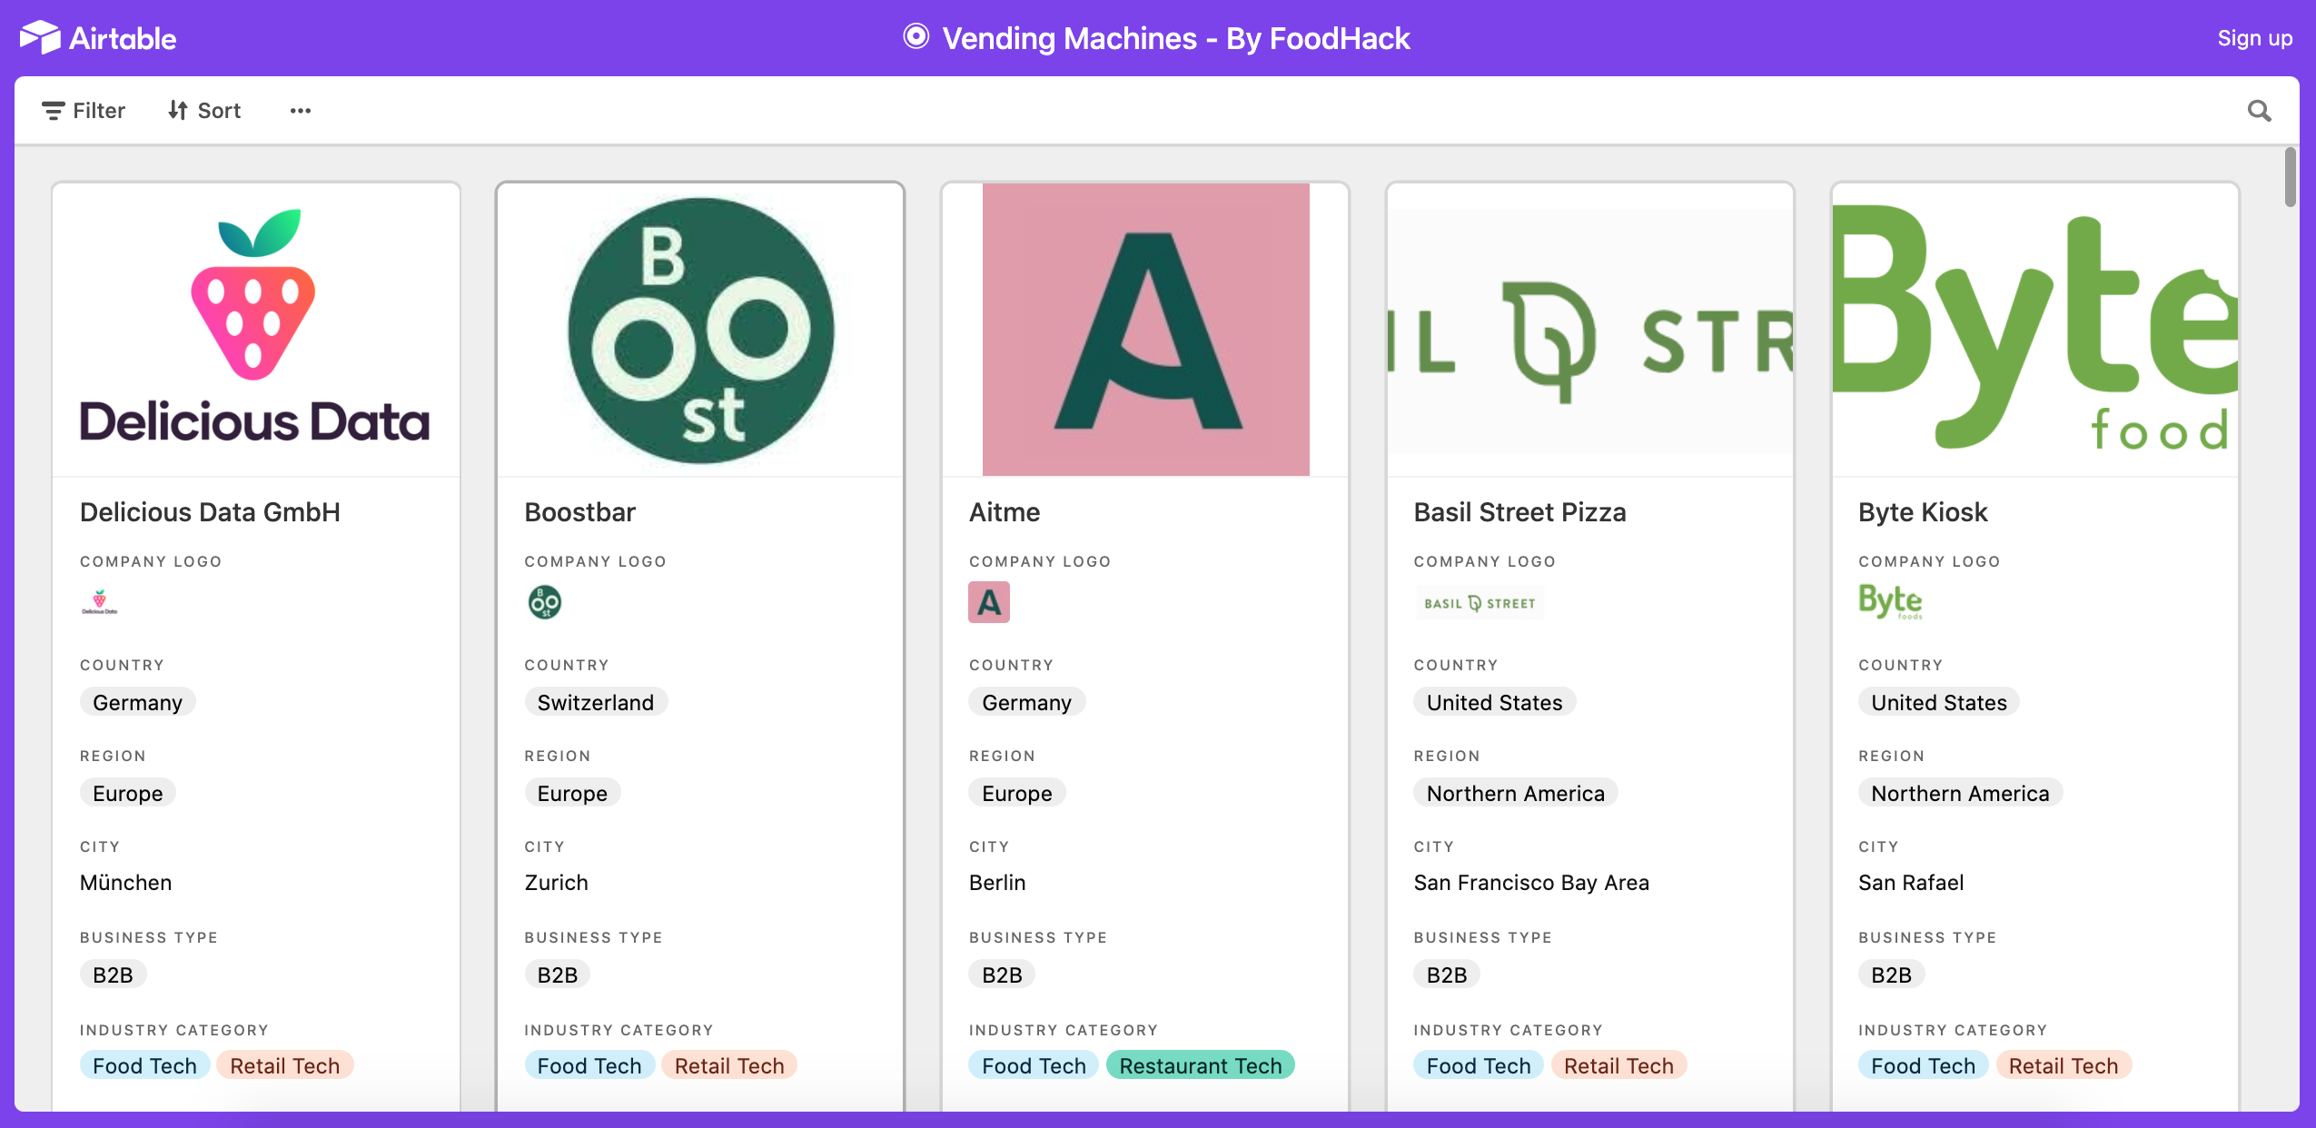Open the Basil Street Pizza record title
This screenshot has height=1128, width=2316.
click(1519, 512)
